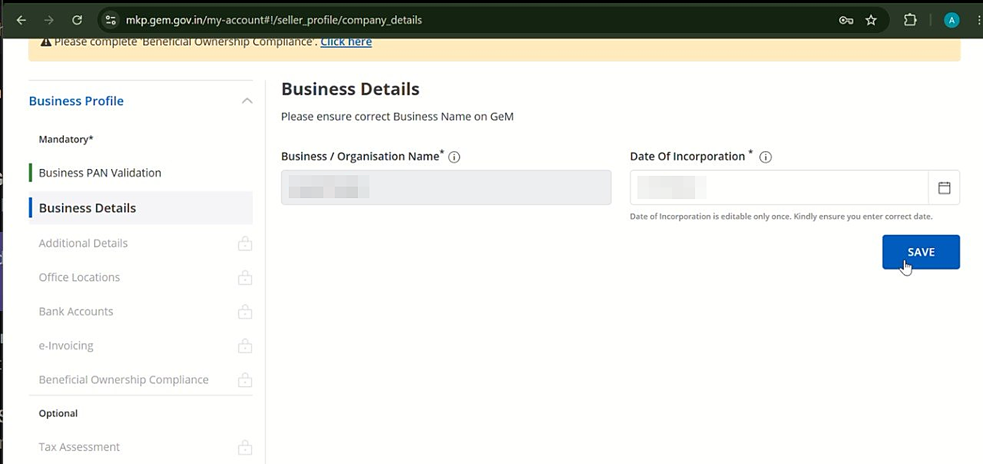Viewport: 983px width, 464px height.
Task: Open e-Invoicing sidebar item
Action: coord(66,345)
